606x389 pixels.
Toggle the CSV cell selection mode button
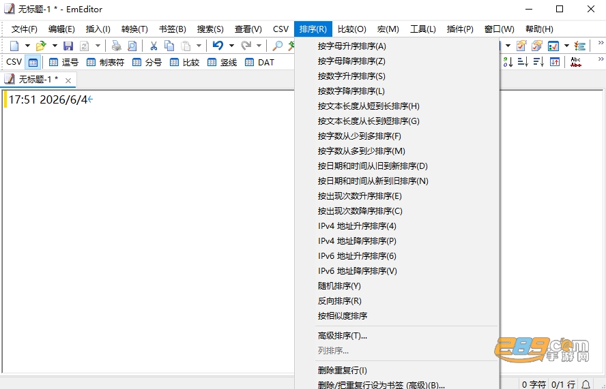(33, 62)
